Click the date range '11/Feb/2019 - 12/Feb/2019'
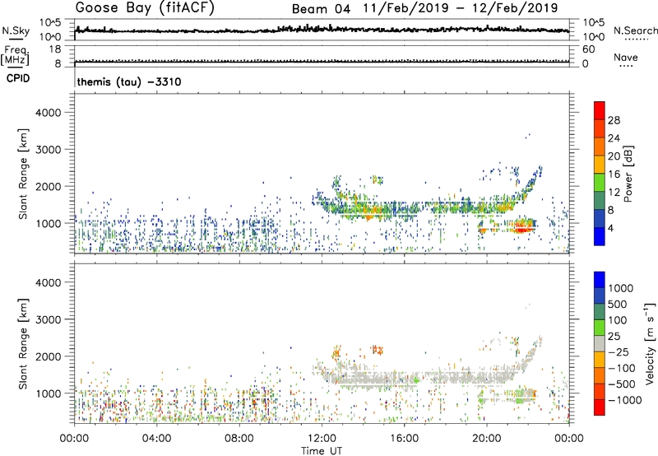This screenshot has width=658, height=456. click(x=461, y=8)
